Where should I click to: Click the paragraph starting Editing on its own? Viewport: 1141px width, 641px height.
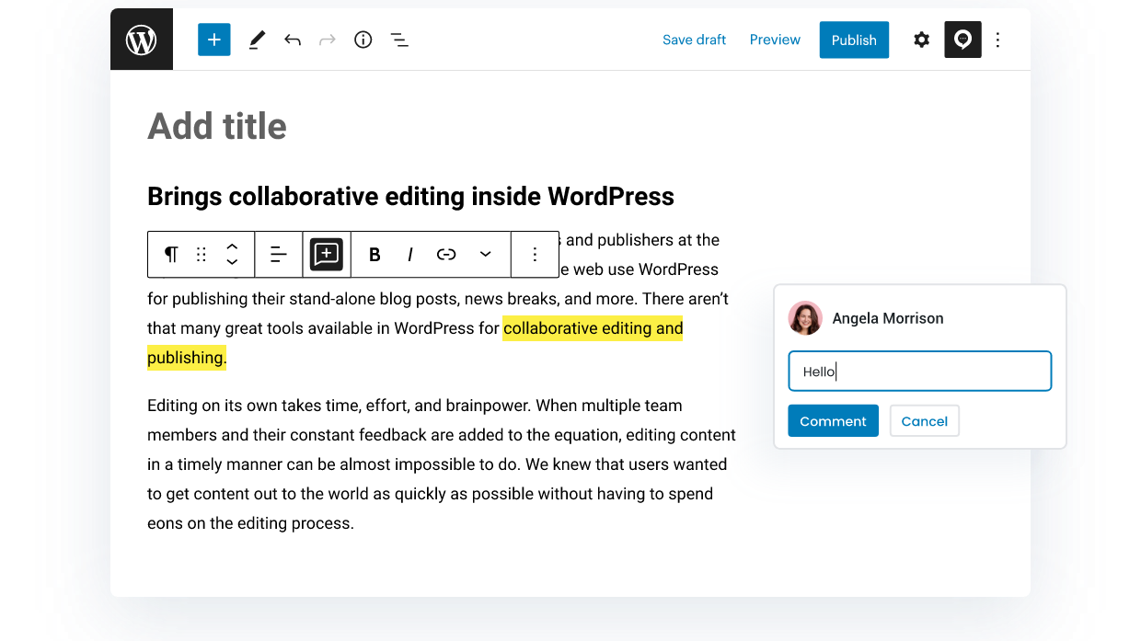click(x=442, y=464)
